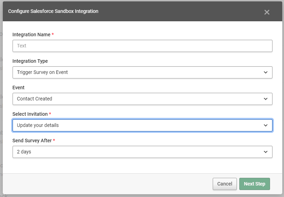
Task: Open the Select Invitation dropdown
Action: click(143, 125)
